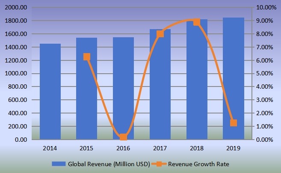Click the 2015 orange growth rate marker
Viewport: 281px width, 173px height.
click(87, 57)
